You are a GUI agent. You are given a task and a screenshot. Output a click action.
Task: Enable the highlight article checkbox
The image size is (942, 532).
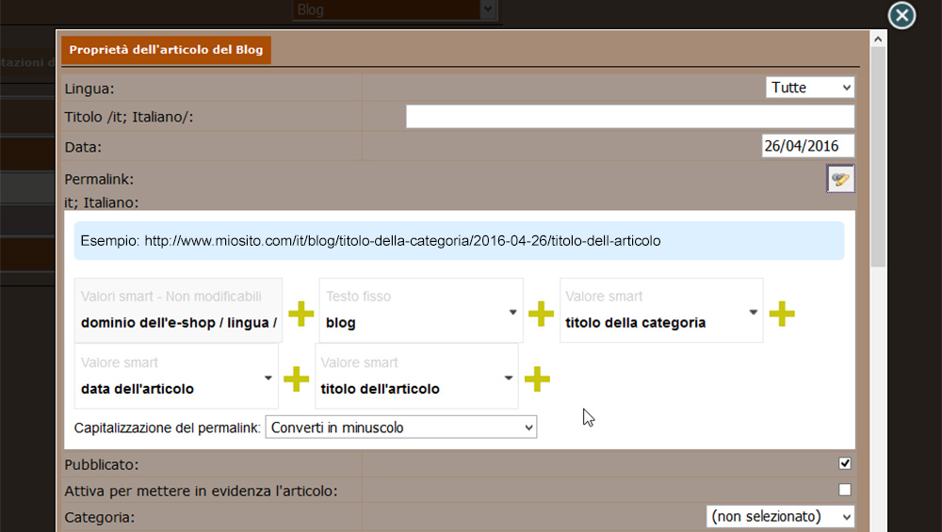pyautogui.click(x=845, y=490)
